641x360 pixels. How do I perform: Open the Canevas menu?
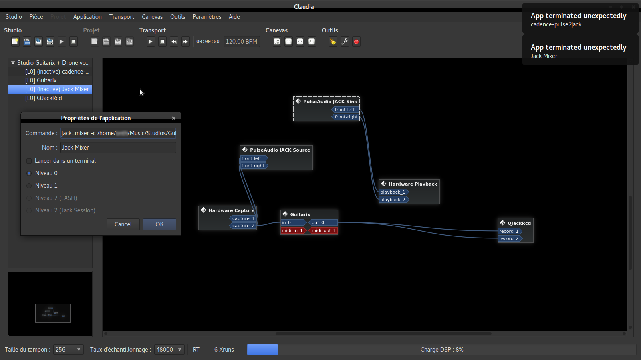[x=152, y=17]
